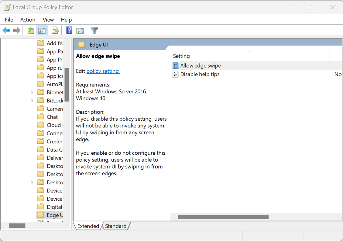Click the Local Group Policy Editor title icon
The width and height of the screenshot is (343, 241).
(7, 7)
